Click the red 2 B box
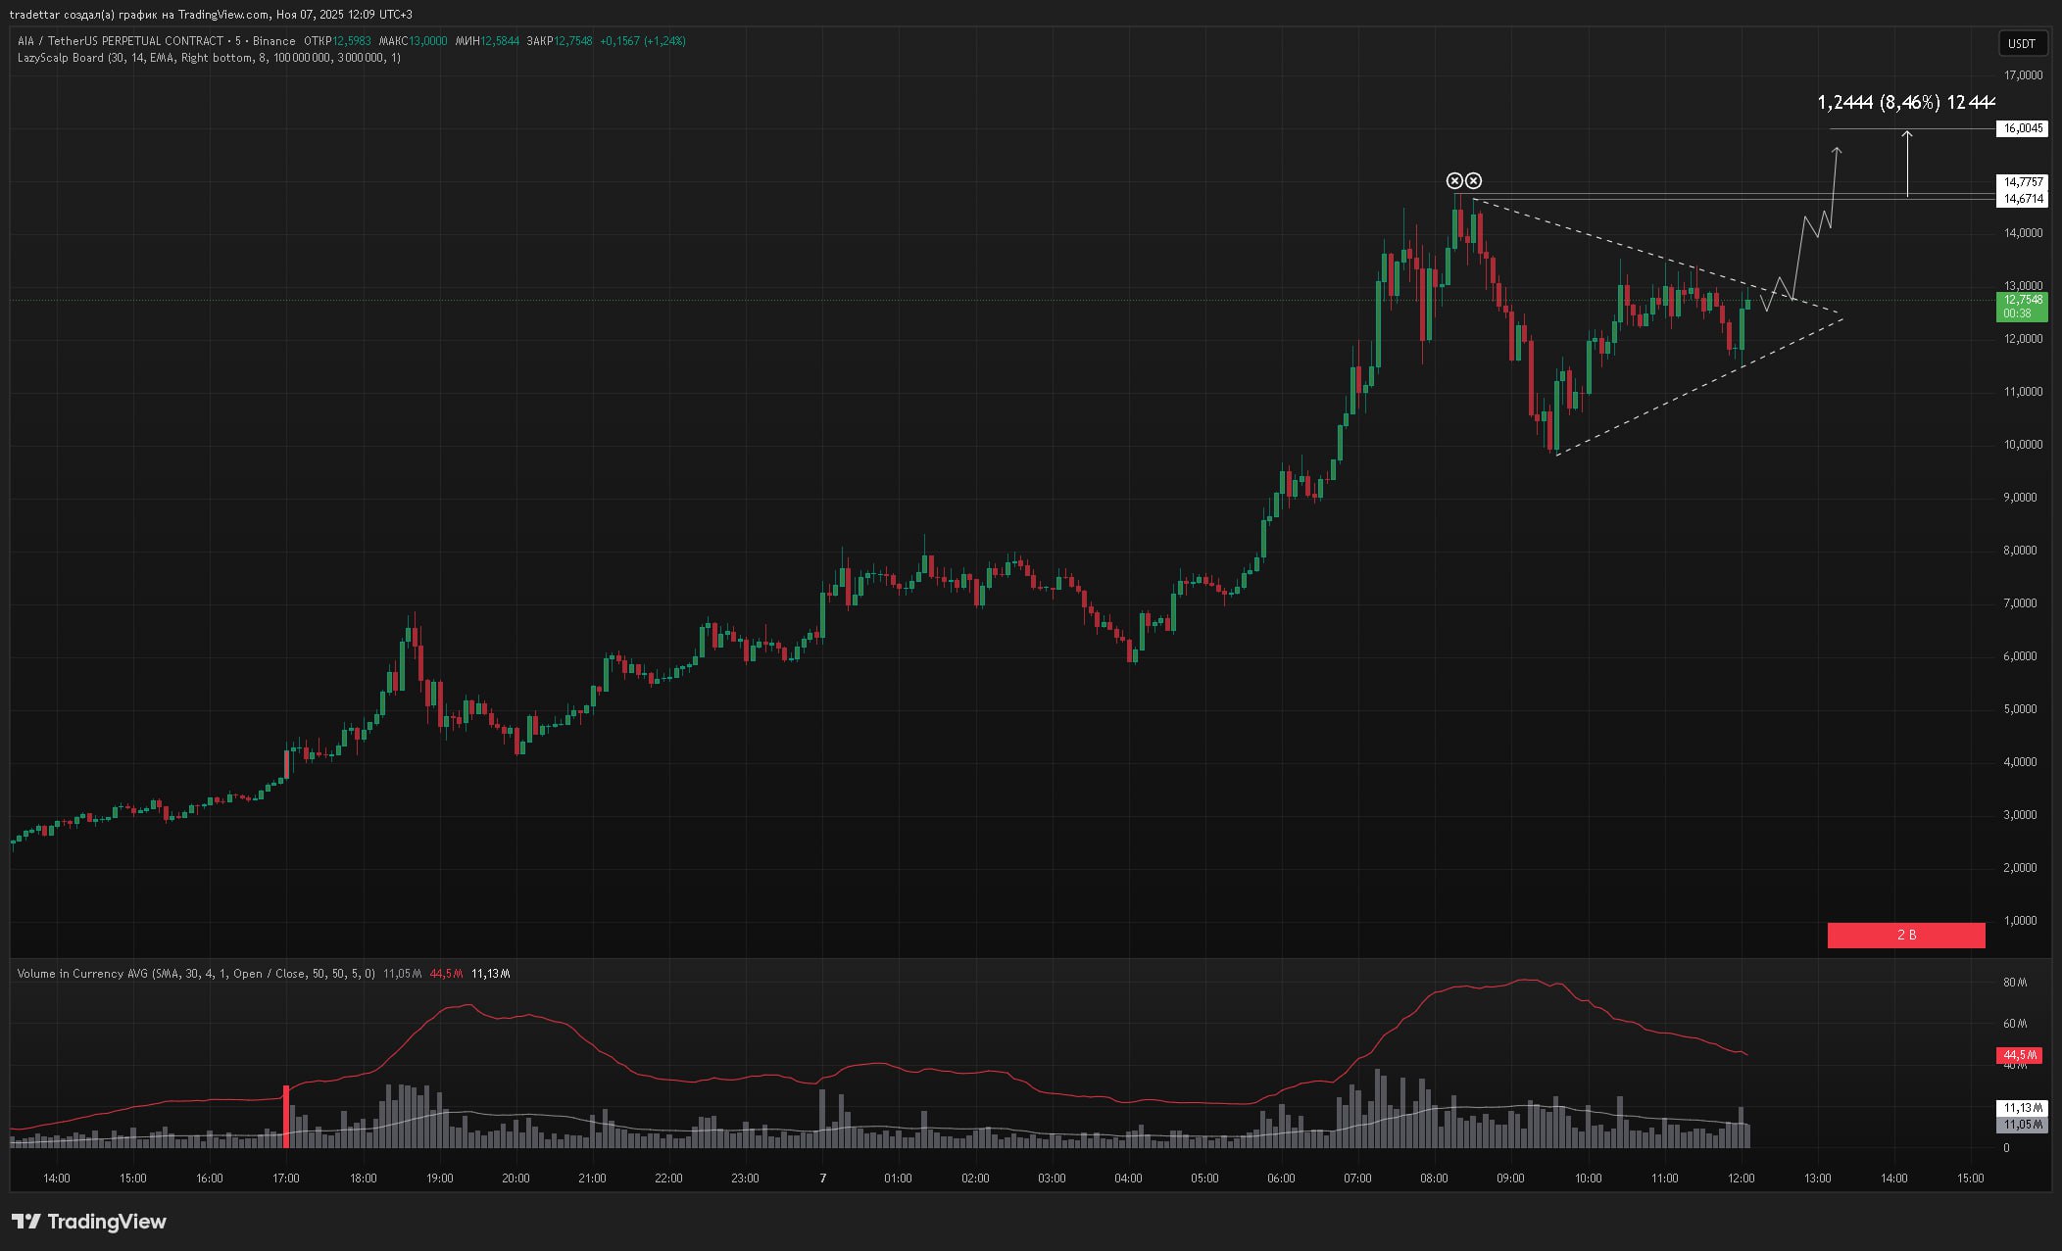 click(x=1905, y=935)
